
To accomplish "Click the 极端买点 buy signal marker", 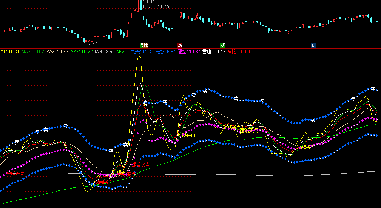I will click(x=103, y=181).
